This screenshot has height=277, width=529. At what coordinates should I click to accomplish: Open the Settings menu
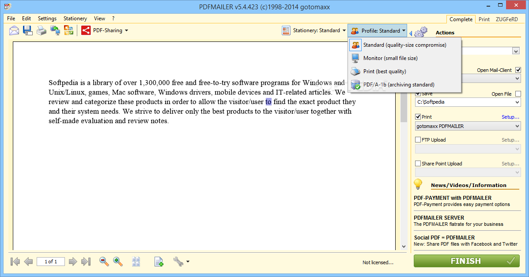pyautogui.click(x=47, y=19)
